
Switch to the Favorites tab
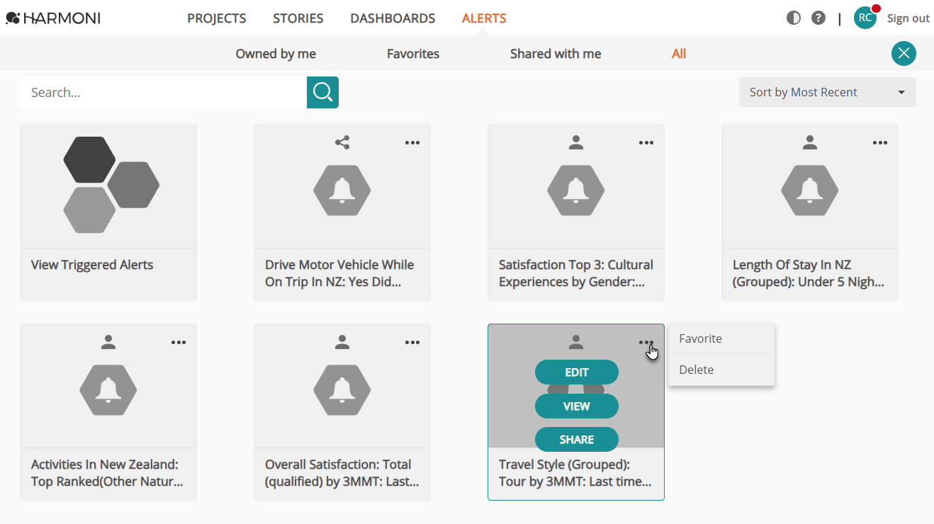coord(413,54)
